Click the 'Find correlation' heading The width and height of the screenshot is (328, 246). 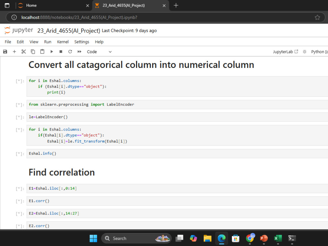[62, 173]
